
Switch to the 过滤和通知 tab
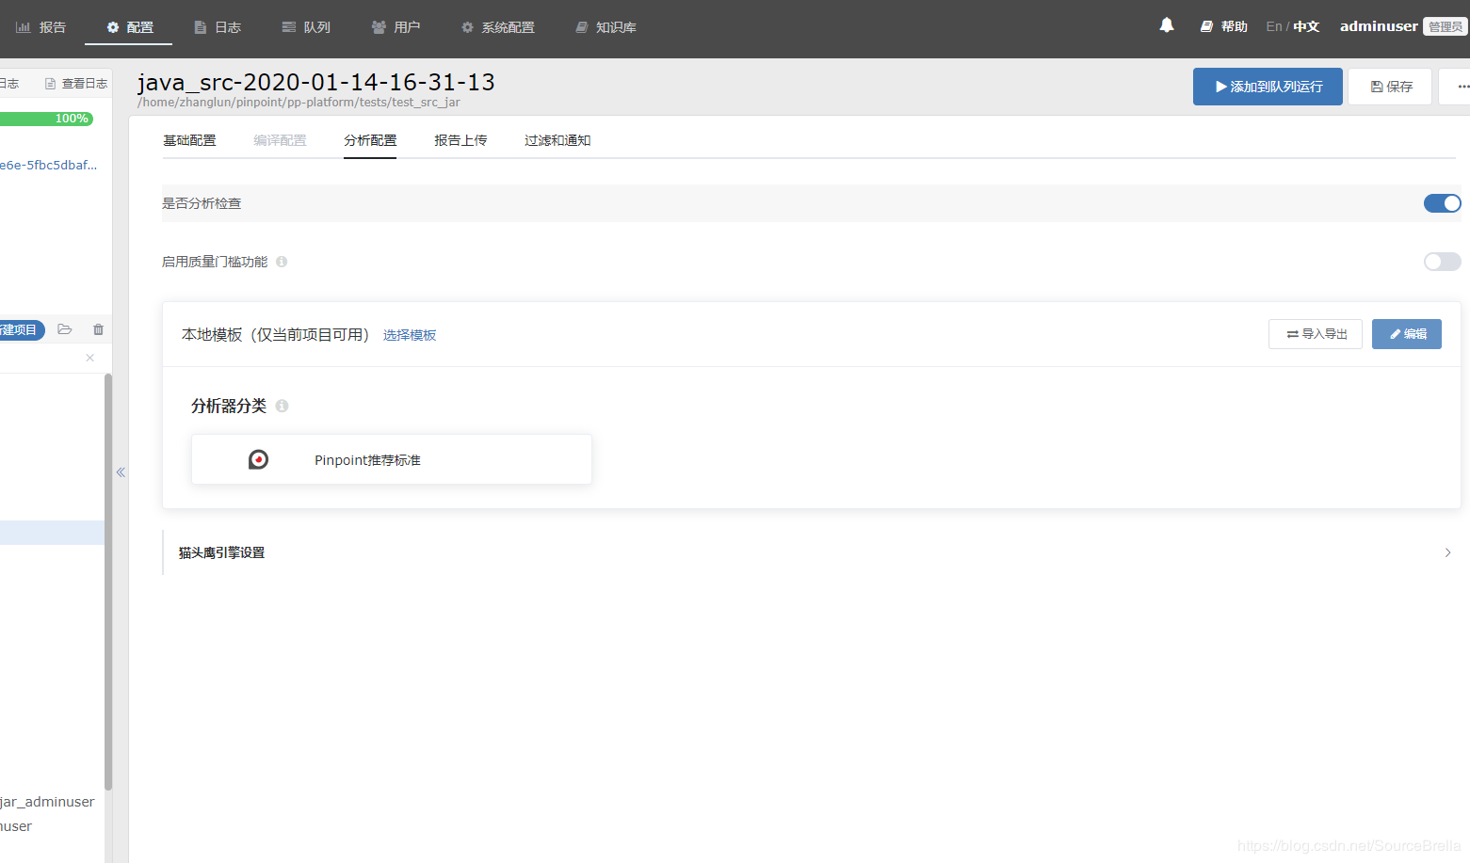click(x=557, y=140)
